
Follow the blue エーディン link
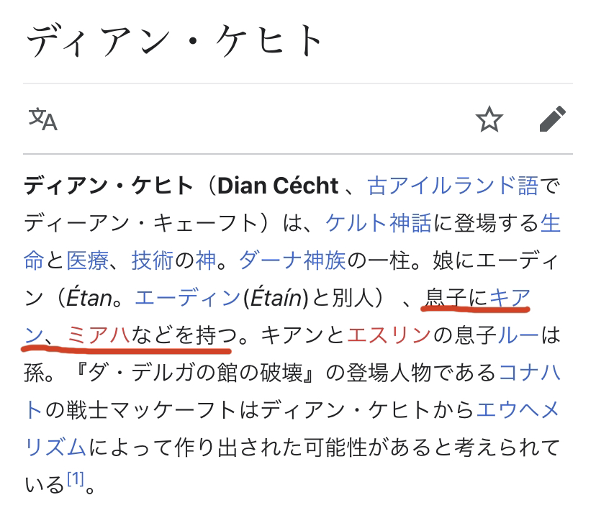point(187,298)
